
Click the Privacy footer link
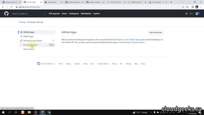click(x=69, y=64)
